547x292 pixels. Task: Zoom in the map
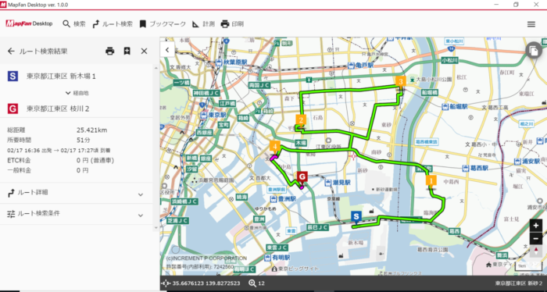pyautogui.click(x=536, y=226)
